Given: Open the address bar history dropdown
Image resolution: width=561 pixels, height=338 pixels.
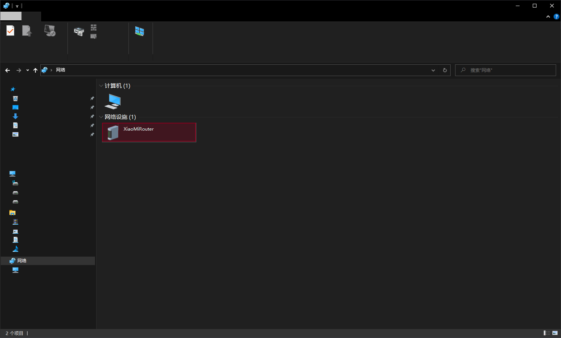Looking at the screenshot, I should tap(433, 70).
